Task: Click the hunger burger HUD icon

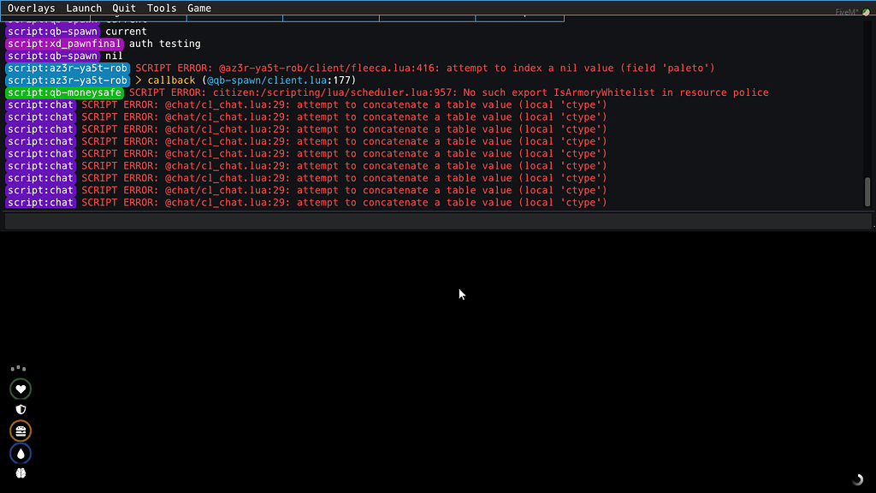Action: coord(20,431)
